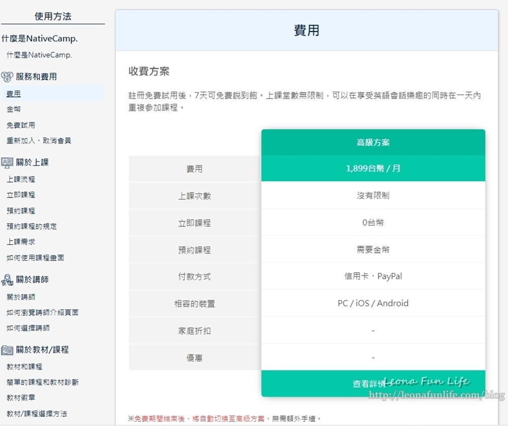Image resolution: width=508 pixels, height=430 pixels.
Task: Open 教材和課程 page
Action: (24, 367)
